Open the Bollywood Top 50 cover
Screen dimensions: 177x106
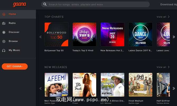[56, 34]
